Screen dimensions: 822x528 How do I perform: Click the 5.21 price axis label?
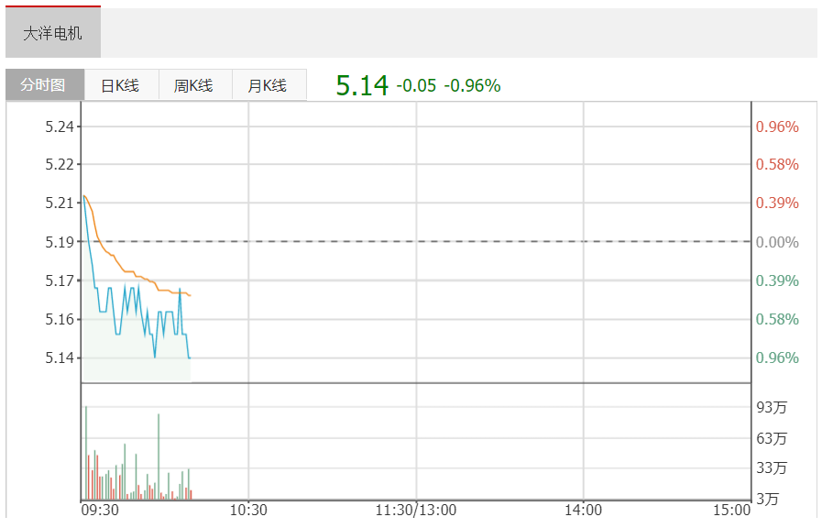[x=60, y=203]
